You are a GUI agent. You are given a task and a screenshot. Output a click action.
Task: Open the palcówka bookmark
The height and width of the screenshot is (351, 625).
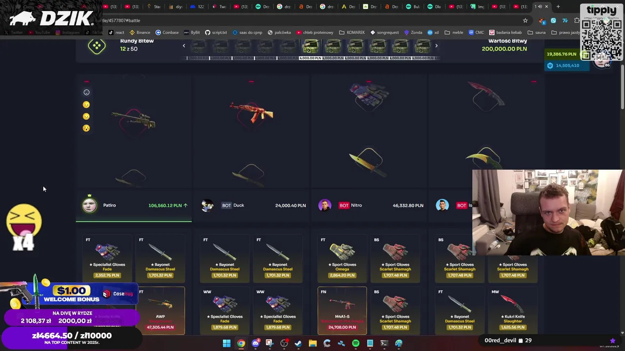pos(279,32)
